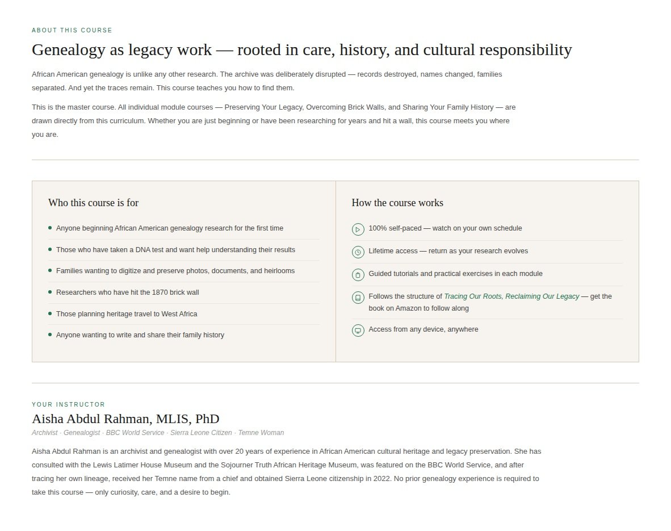Open the Tracing Our Roots, Reclaiming Our Legacy link
Screen dimensions: 671x531
[511, 296]
